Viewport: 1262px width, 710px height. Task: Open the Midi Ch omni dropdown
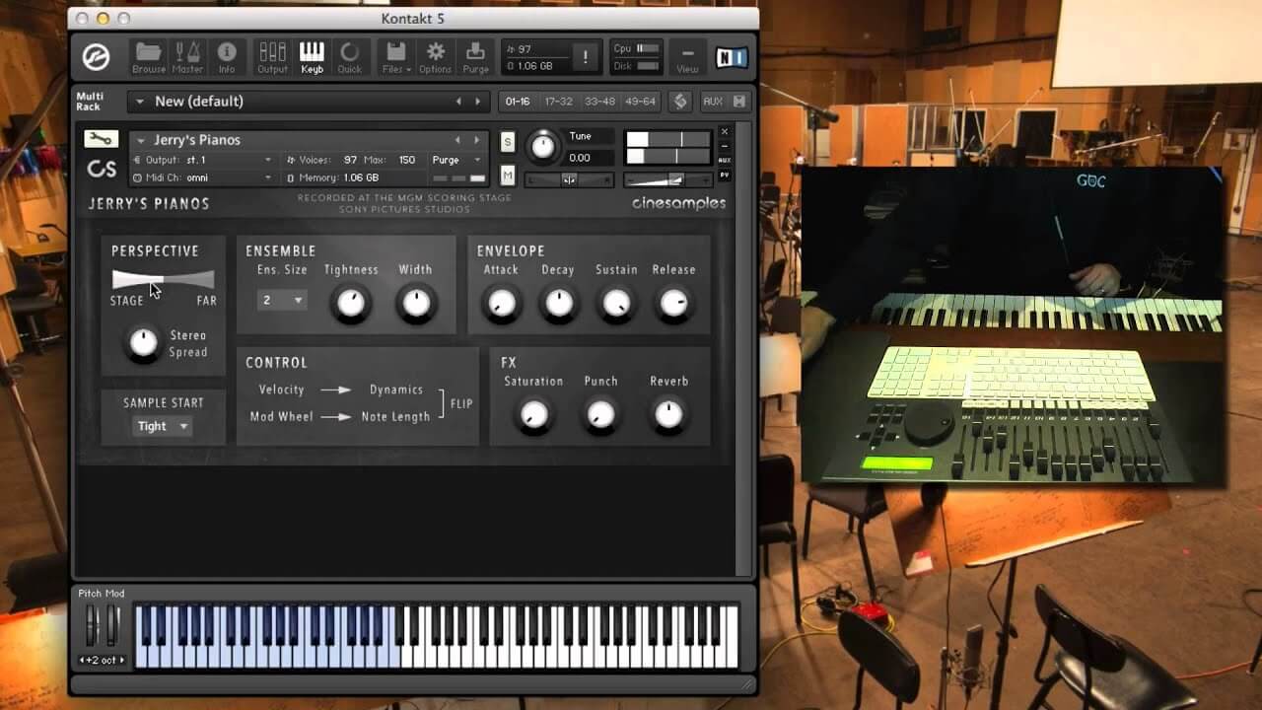[x=202, y=177]
